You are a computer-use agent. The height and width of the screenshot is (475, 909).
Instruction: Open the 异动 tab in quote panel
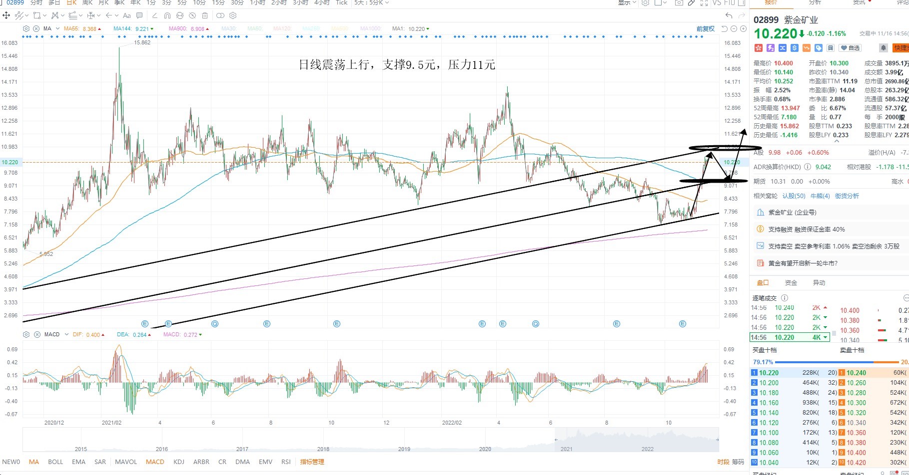819,282
